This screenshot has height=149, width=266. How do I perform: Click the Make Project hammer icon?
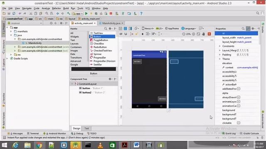click(x=69, y=14)
